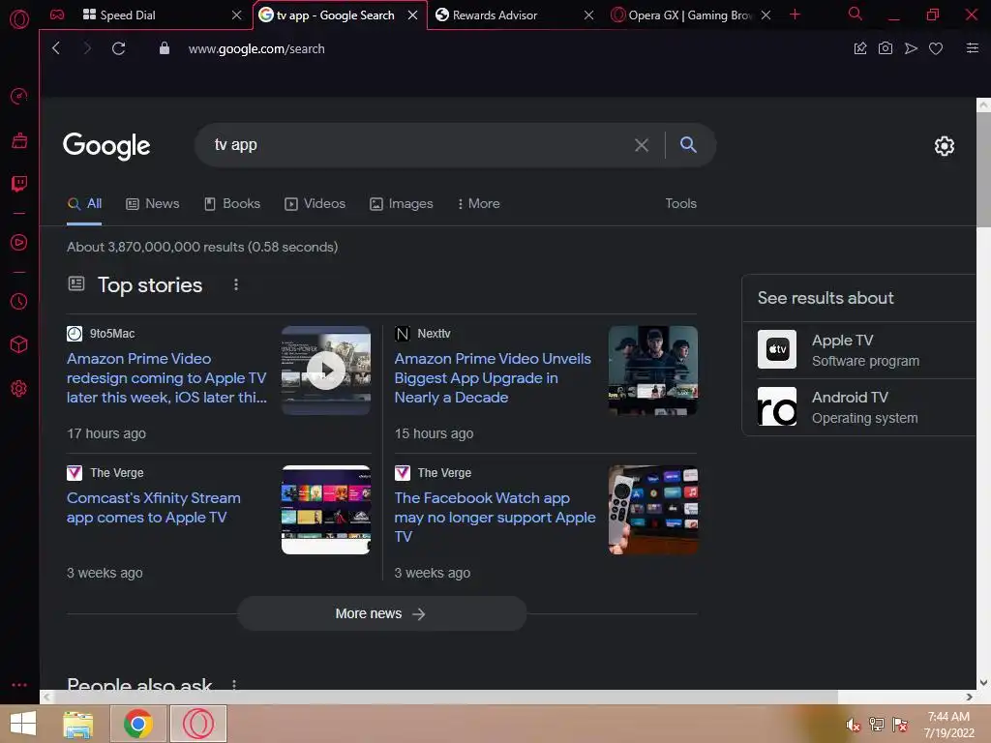Select the All search filter
This screenshot has height=743, width=991.
(85, 203)
